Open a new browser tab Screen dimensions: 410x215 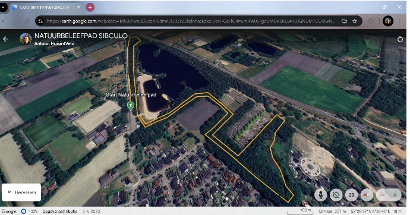(x=90, y=7)
